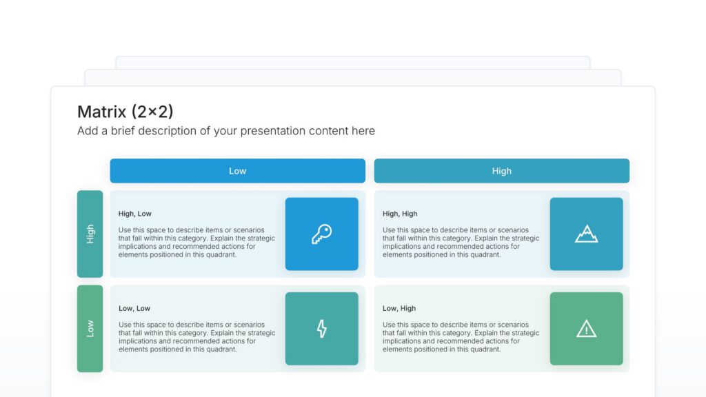Select the "Low, Low" quadrant heading
706x397 pixels.
(134, 308)
